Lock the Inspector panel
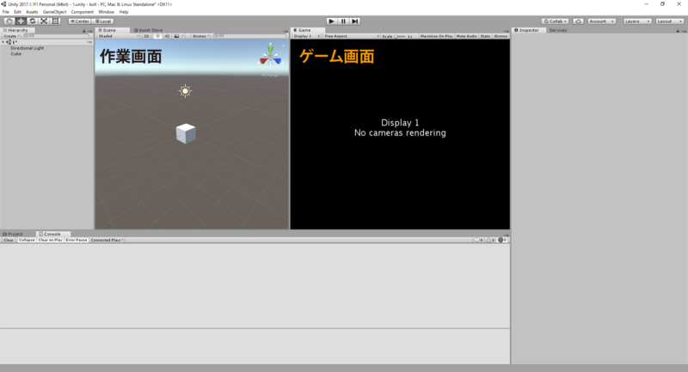 pyautogui.click(x=678, y=31)
